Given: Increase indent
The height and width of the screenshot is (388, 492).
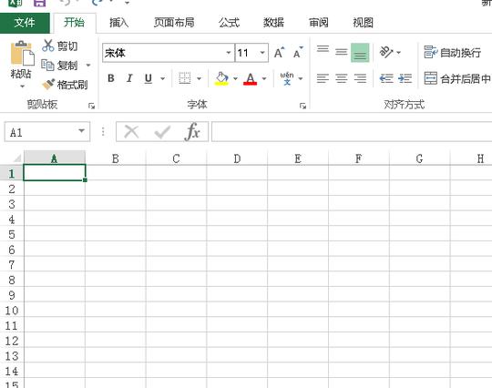Looking at the screenshot, I should point(405,78).
